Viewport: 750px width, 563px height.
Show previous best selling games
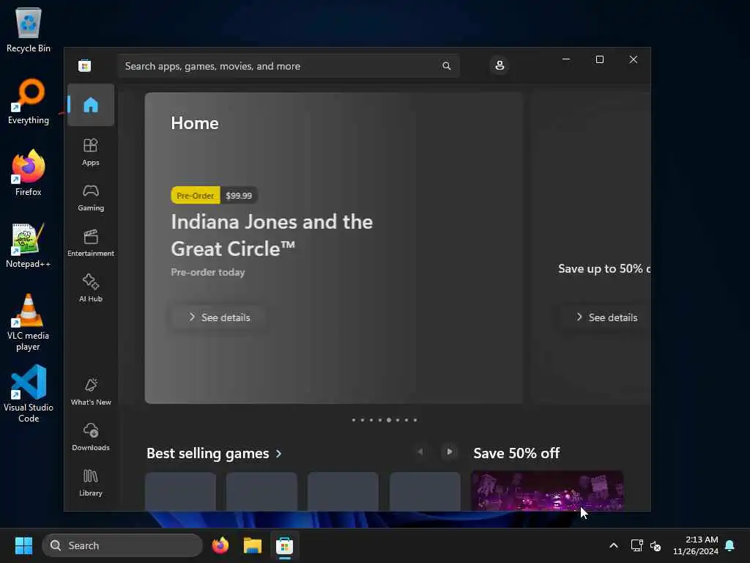tap(420, 452)
